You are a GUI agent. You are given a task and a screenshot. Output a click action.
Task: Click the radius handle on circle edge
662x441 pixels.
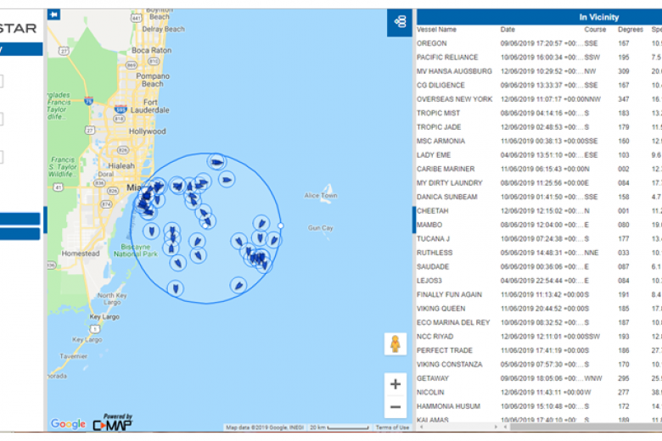(280, 226)
